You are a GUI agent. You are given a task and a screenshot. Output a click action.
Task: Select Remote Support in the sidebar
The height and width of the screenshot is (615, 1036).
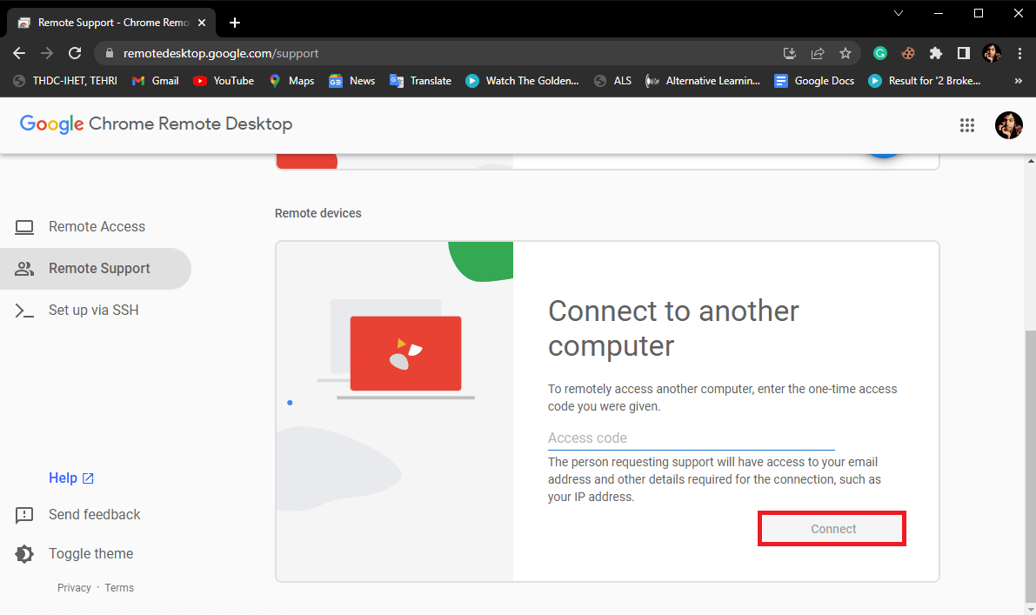96,268
